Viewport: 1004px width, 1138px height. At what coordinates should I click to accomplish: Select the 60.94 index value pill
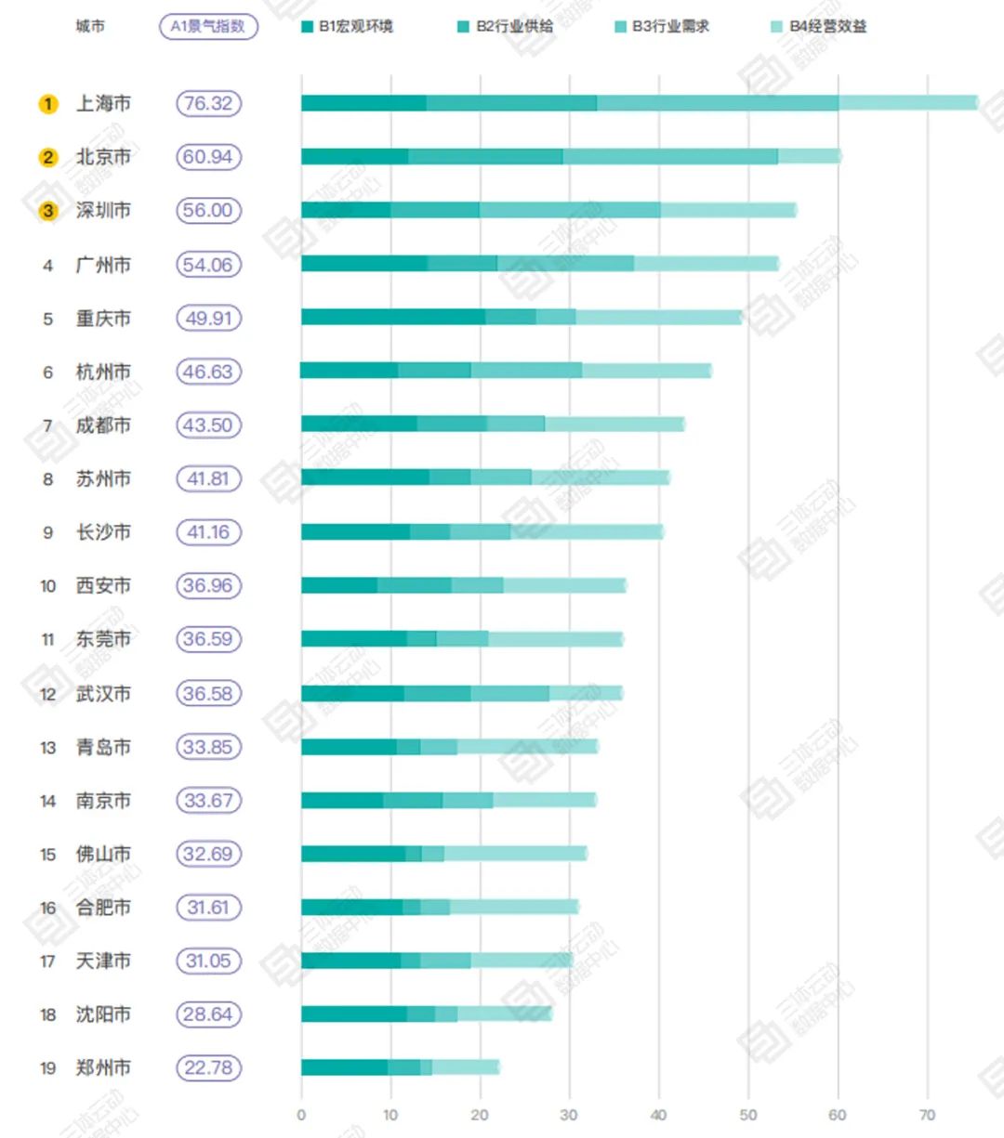click(208, 157)
